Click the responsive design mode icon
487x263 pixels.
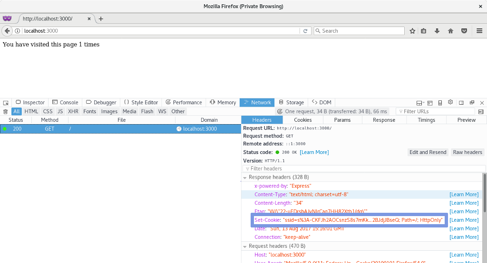pos(440,102)
